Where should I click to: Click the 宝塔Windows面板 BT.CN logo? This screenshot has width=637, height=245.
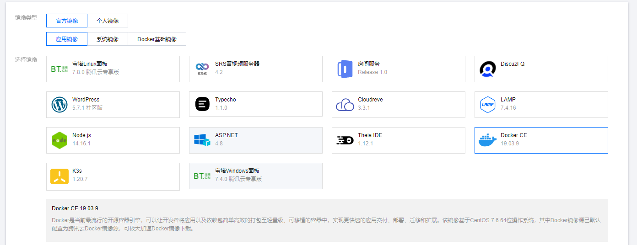tap(202, 176)
